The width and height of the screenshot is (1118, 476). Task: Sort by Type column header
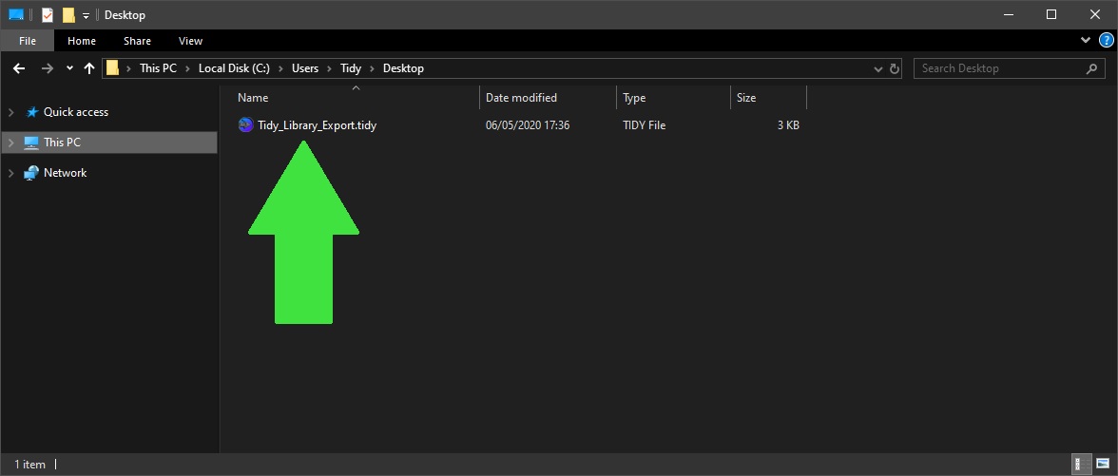673,98
